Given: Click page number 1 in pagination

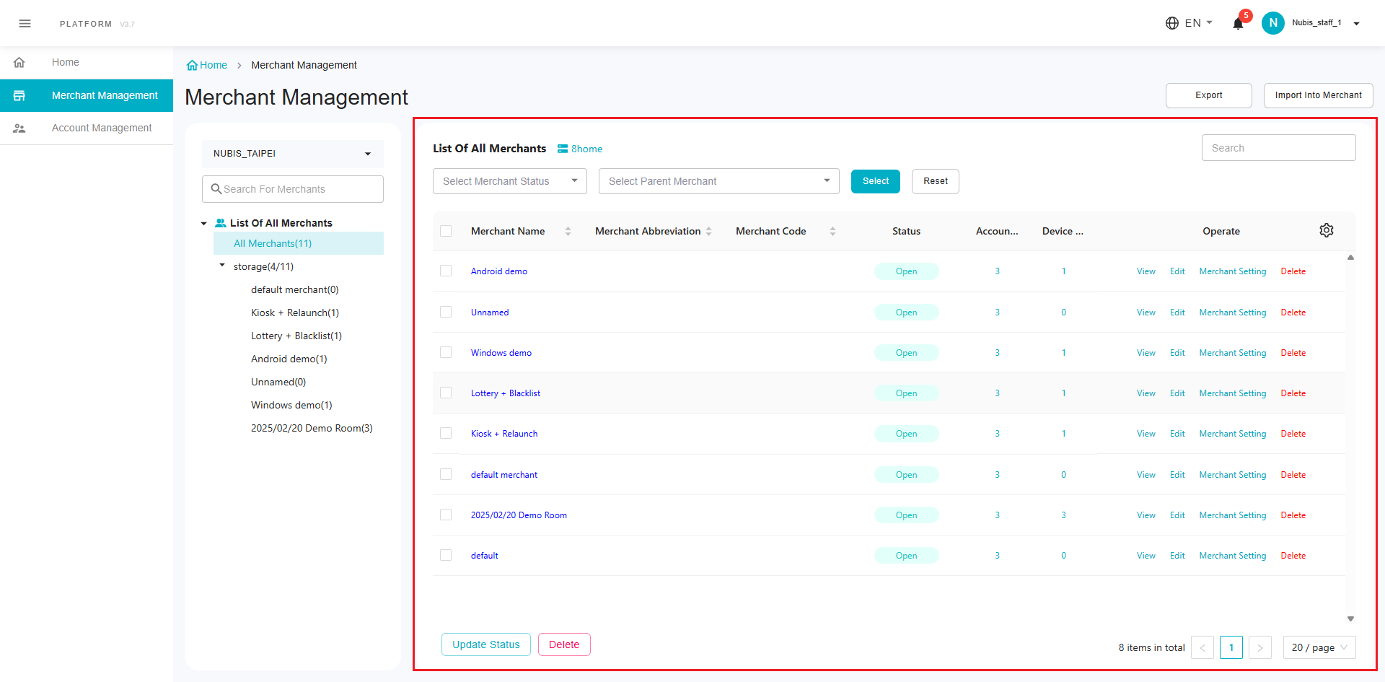Looking at the screenshot, I should click(x=1231, y=647).
